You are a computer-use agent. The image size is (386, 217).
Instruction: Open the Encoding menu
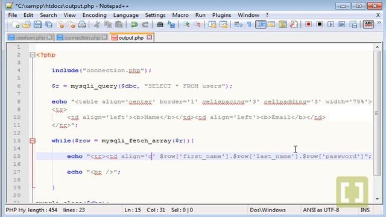[x=94, y=15]
